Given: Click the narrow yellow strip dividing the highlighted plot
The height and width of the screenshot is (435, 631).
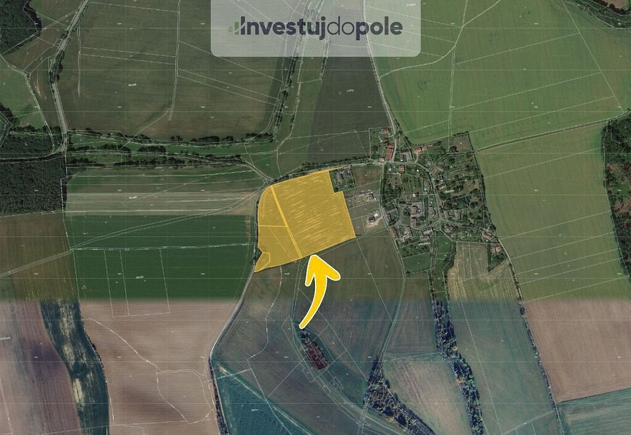Looking at the screenshot, I should [286, 222].
